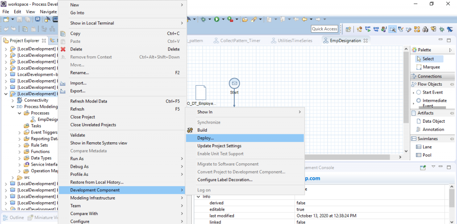457x224 pixels.
Task: Select Update Project Settings menu entry
Action: click(x=245, y=145)
